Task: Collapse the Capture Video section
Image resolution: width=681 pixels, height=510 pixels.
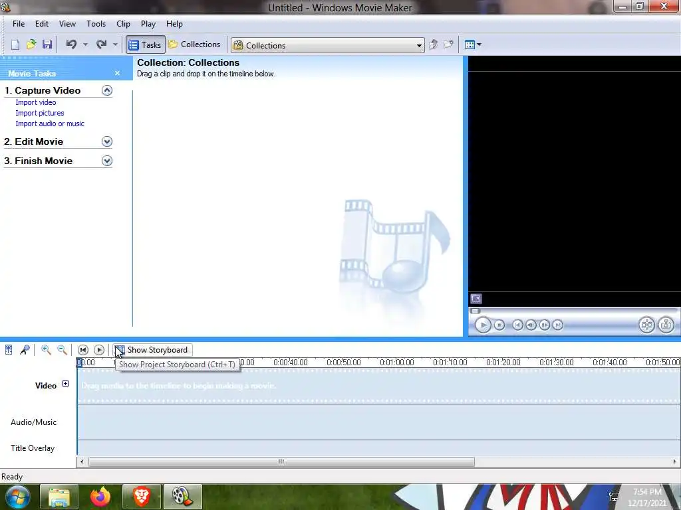Action: [x=107, y=90]
